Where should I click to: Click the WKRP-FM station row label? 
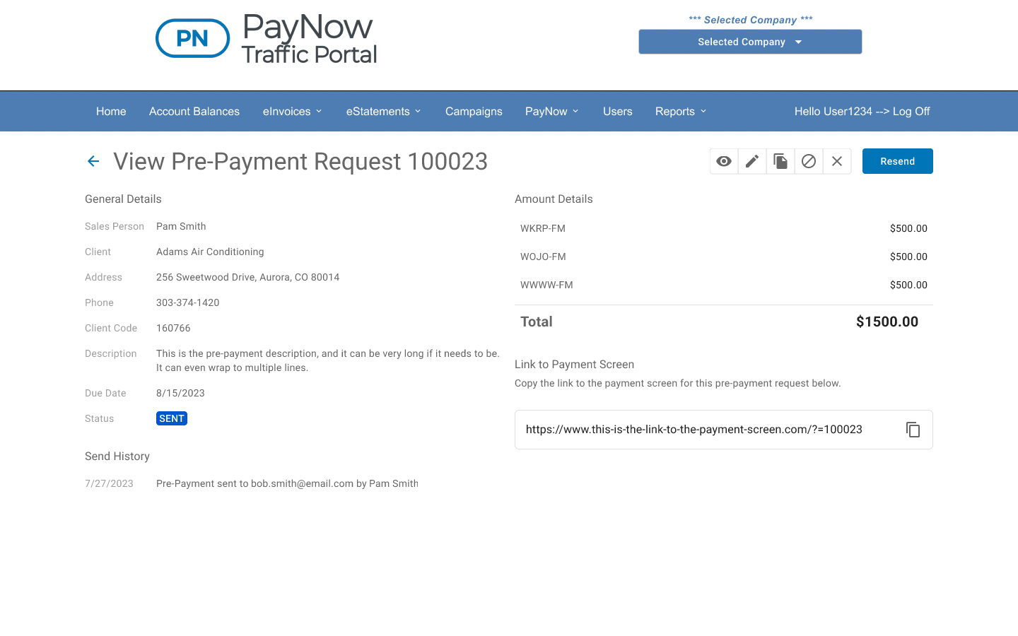point(543,228)
